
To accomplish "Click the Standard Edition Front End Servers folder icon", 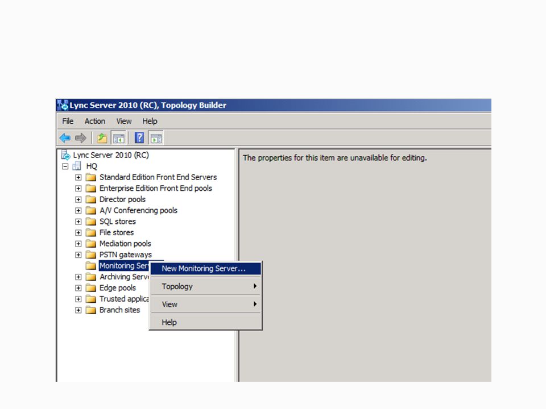I will 91,177.
